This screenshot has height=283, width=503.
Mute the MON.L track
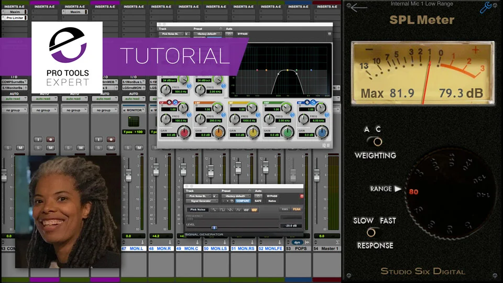pyautogui.click(x=139, y=148)
